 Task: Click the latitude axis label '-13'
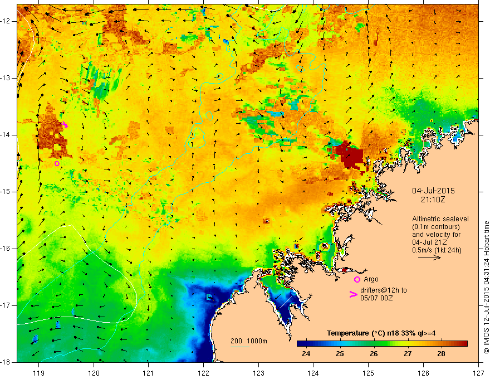[x=6, y=78]
